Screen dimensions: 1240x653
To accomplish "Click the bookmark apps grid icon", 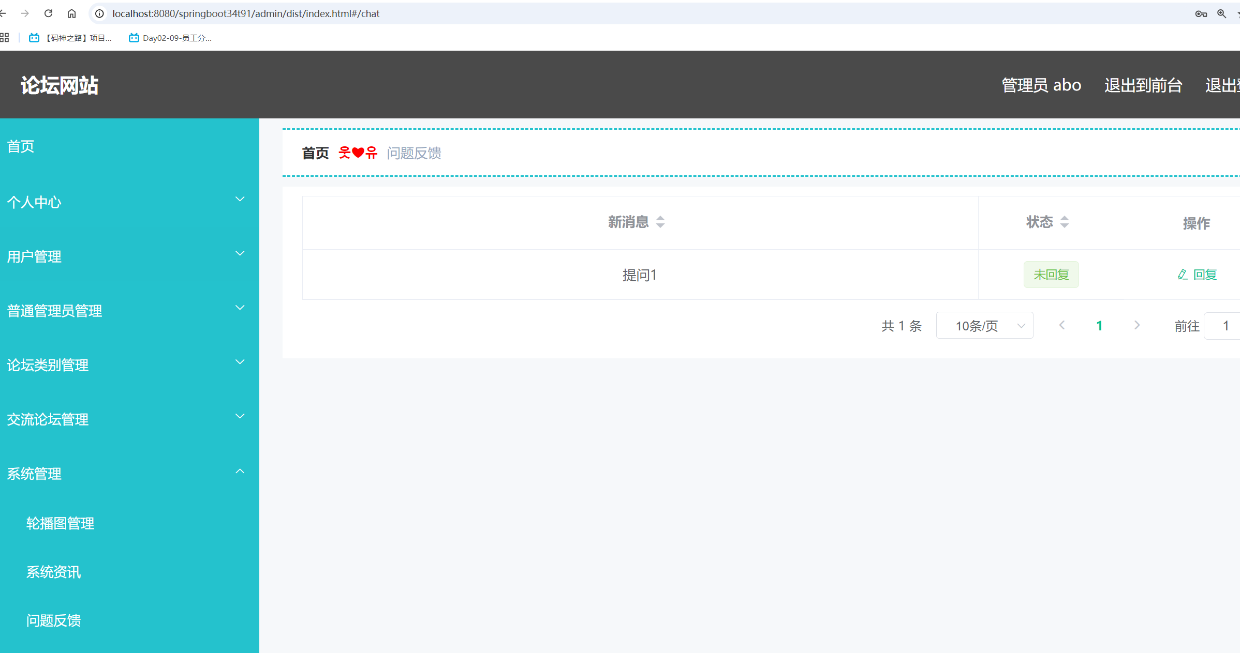I will point(5,37).
